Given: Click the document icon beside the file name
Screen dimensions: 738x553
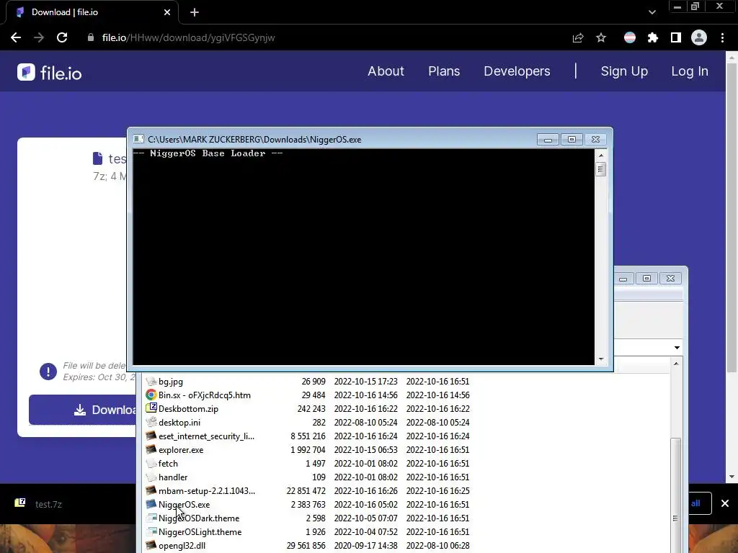Looking at the screenshot, I should coord(97,158).
